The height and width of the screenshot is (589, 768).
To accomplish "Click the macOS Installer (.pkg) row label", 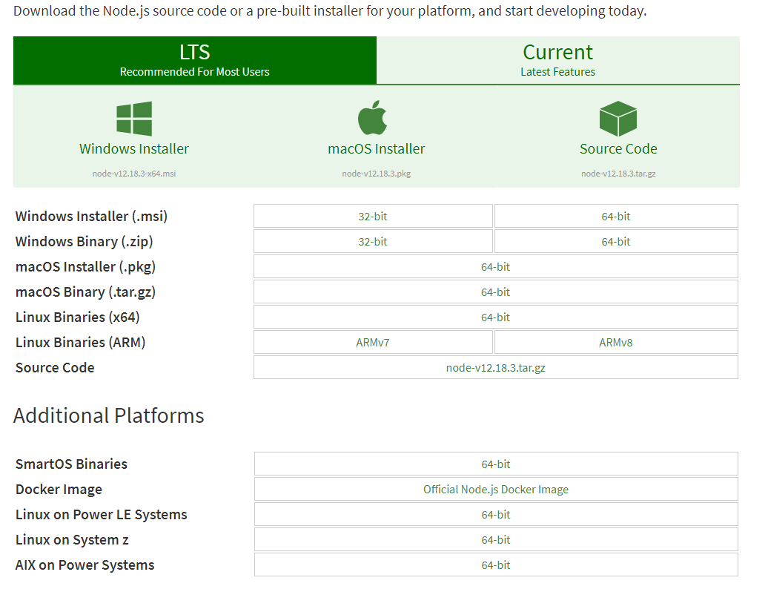I will point(86,266).
